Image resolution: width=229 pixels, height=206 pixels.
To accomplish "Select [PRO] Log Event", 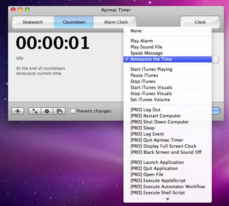I will tap(167, 134).
